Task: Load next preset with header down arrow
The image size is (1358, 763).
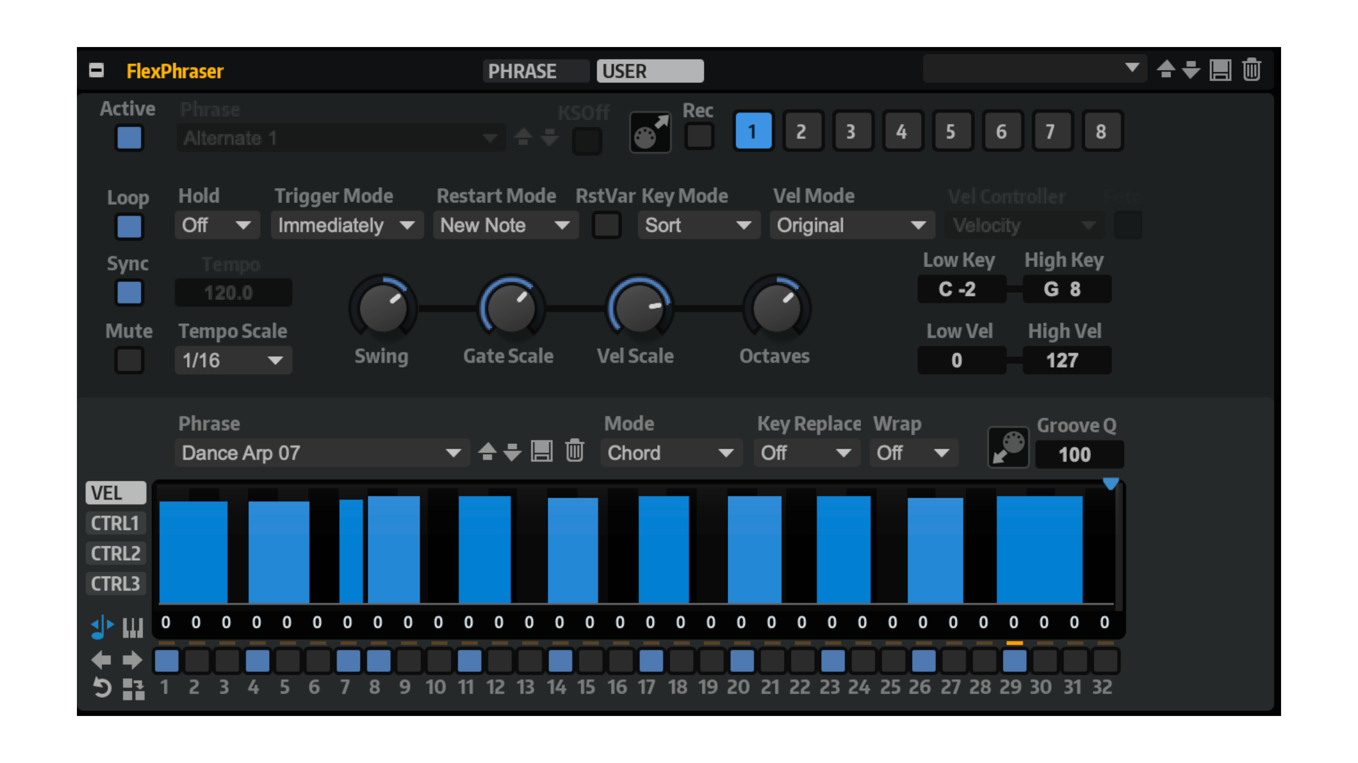Action: pyautogui.click(x=1191, y=70)
